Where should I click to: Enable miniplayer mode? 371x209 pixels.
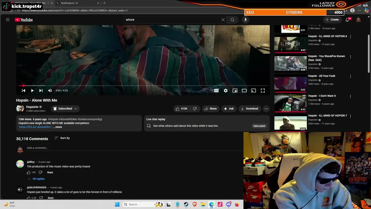tap(235, 91)
